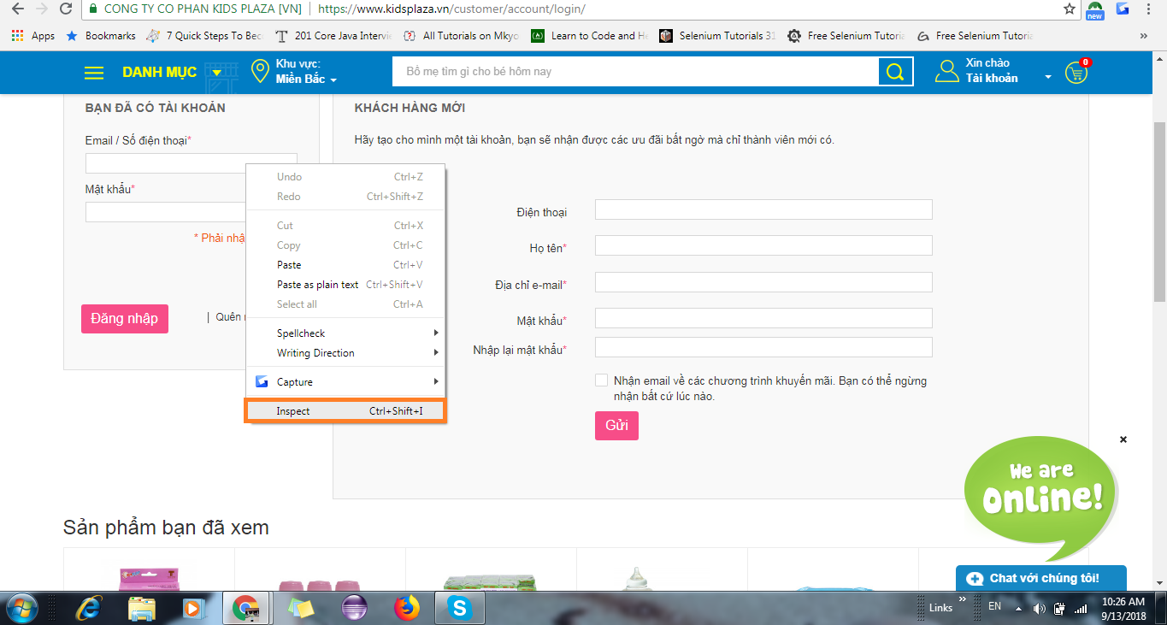The width and height of the screenshot is (1167, 625).
Task: Focus the Email / Số điện thoại field
Action: tap(191, 163)
